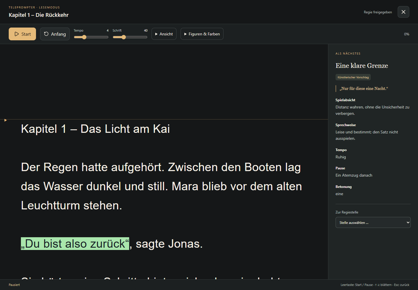Open the Stelle auswählen dropdown

click(373, 222)
